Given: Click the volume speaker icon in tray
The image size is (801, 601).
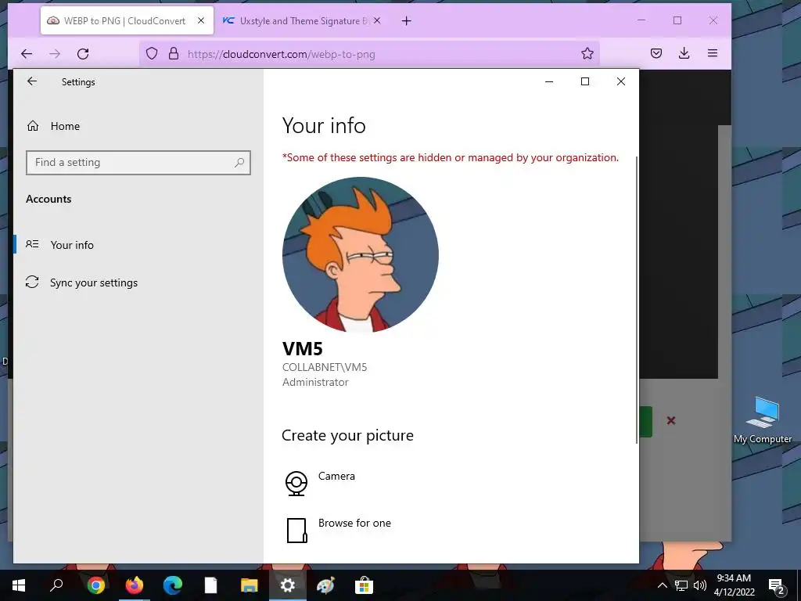Looking at the screenshot, I should [x=700, y=585].
